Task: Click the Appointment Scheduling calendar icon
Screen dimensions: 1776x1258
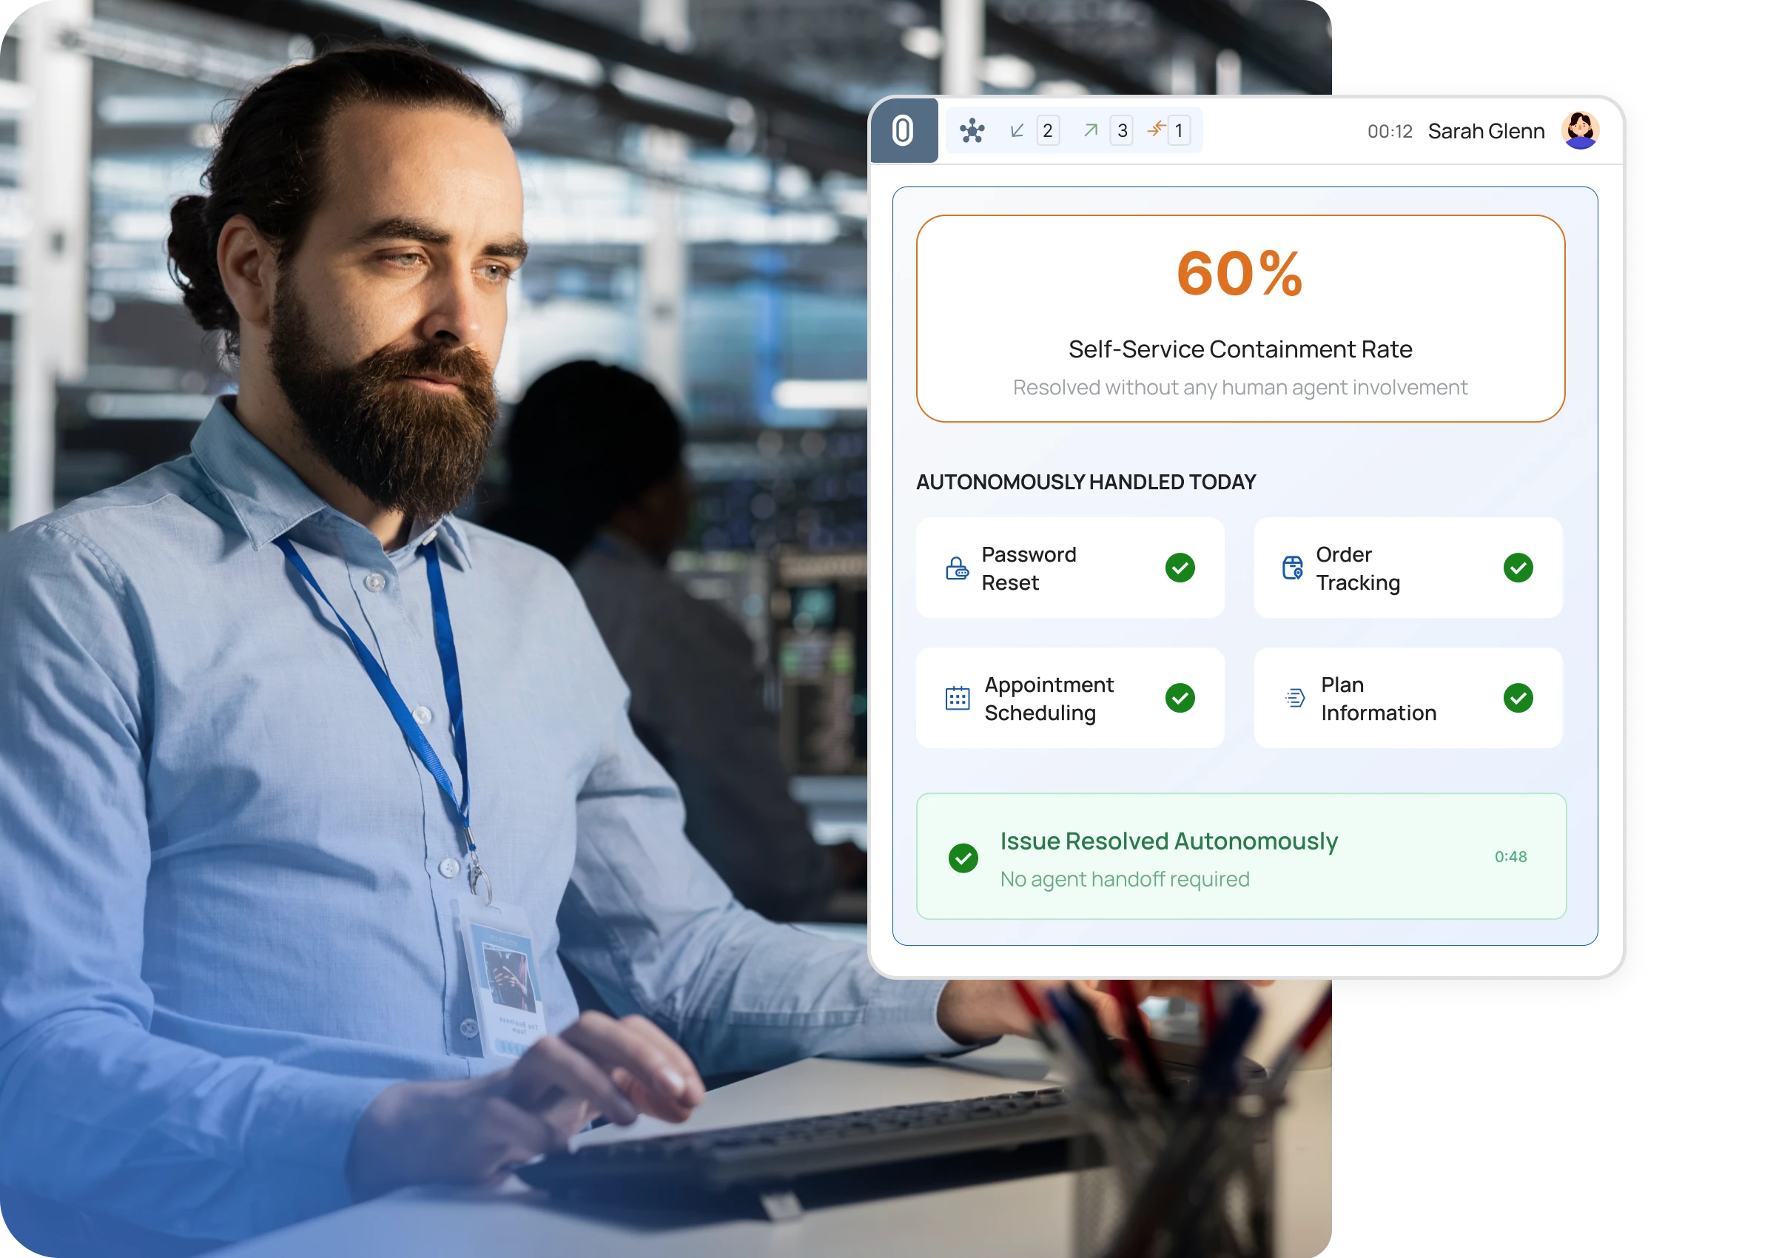Action: click(x=958, y=698)
